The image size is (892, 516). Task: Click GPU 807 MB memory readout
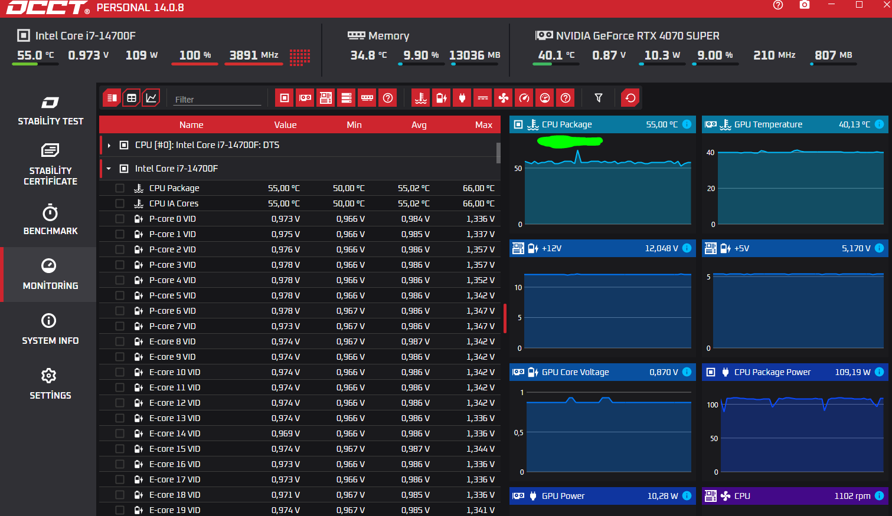[834, 55]
